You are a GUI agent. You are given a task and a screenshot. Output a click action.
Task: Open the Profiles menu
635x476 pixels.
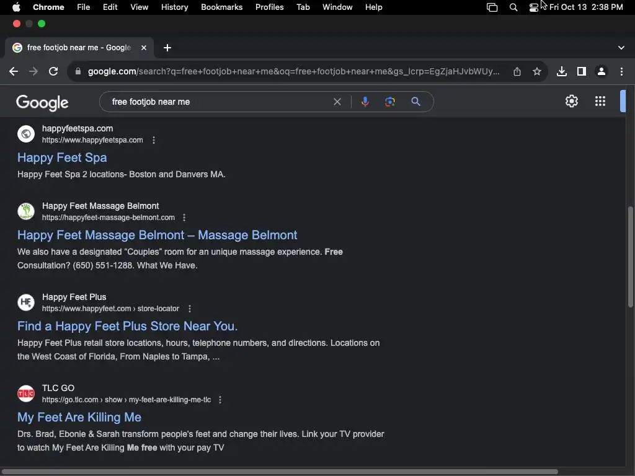269,7
